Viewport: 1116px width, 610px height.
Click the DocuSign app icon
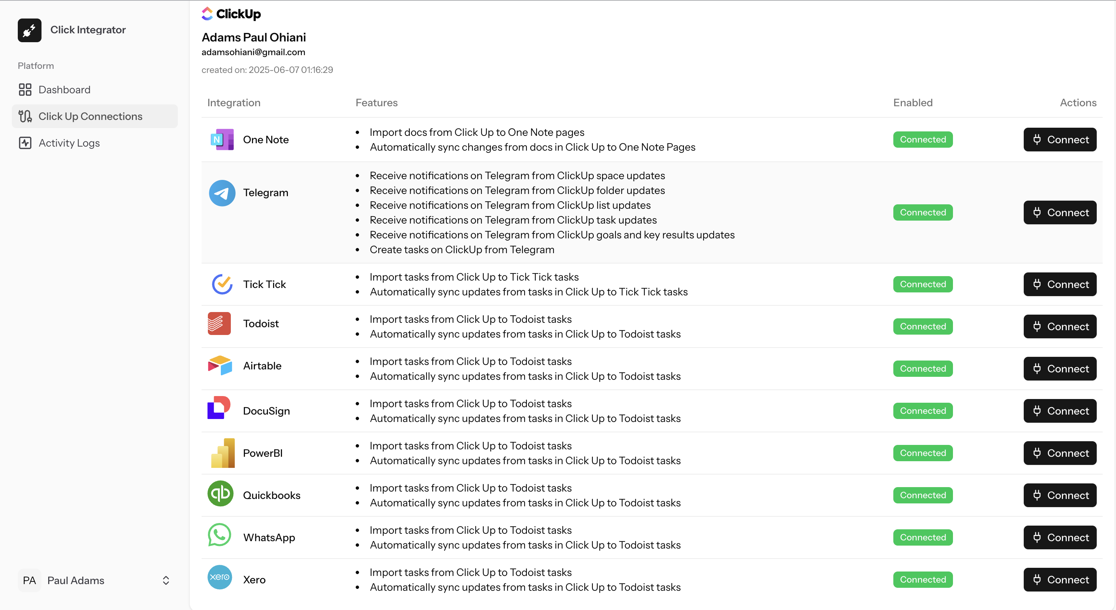click(x=219, y=408)
